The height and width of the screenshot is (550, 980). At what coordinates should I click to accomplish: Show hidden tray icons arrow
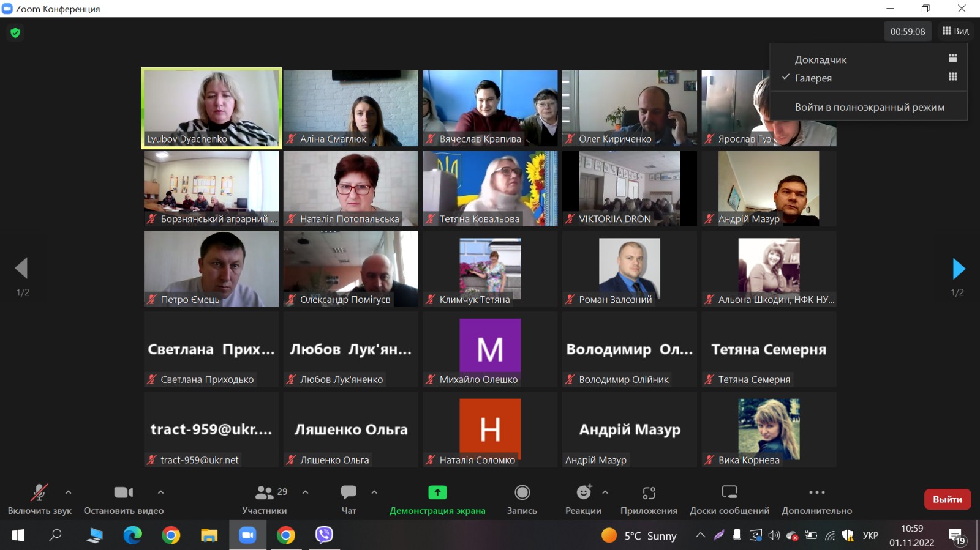[x=700, y=535]
